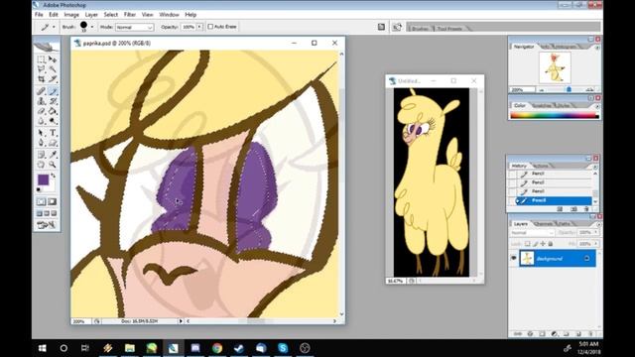
Task: Switch to the Swatches tab
Action: [542, 106]
